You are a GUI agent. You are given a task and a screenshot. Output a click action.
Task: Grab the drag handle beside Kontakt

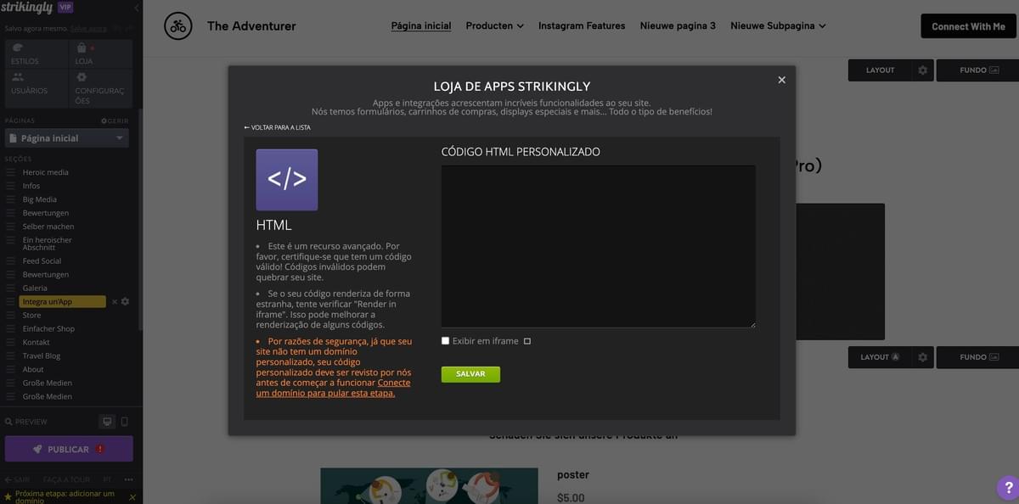[x=11, y=343]
